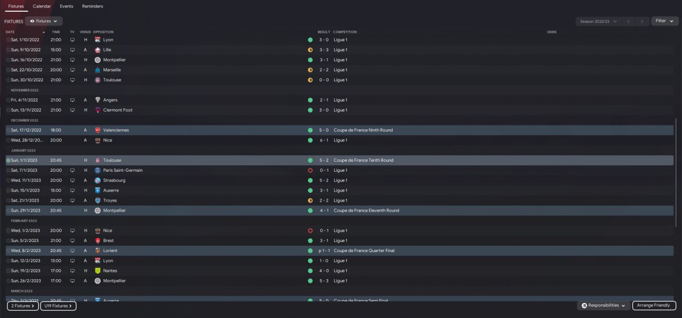The height and width of the screenshot is (318, 682).
Task: Sort fixtures by the Result column header
Action: click(x=323, y=32)
